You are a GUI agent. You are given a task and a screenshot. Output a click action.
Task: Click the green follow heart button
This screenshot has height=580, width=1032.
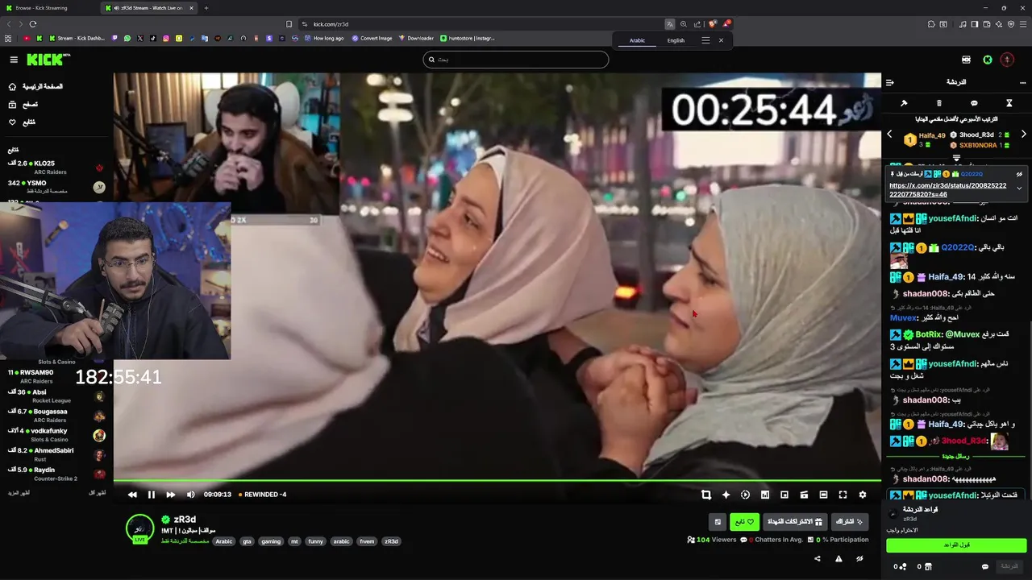click(x=744, y=522)
